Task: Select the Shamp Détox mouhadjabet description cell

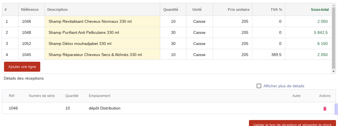Action: (x=102, y=44)
